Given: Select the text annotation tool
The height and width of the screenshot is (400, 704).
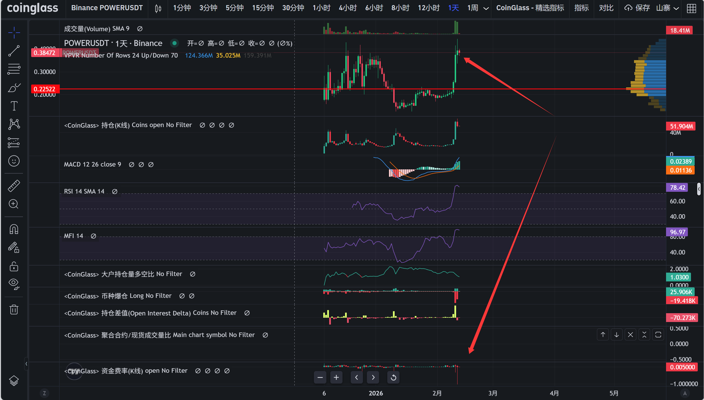Looking at the screenshot, I should pyautogui.click(x=14, y=106).
